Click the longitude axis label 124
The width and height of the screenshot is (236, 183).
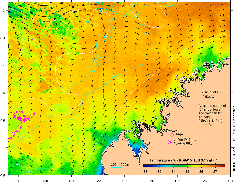(151, 181)
